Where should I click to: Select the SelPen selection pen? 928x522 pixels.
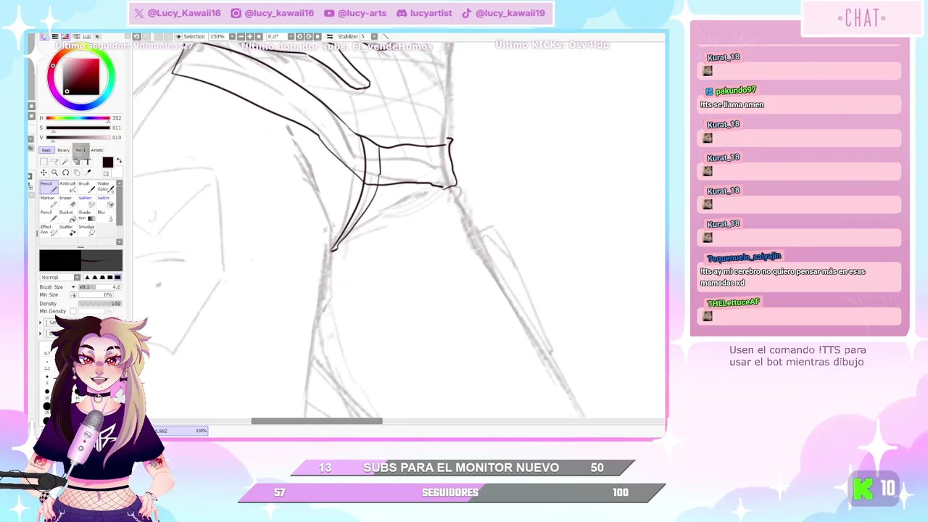[87, 202]
